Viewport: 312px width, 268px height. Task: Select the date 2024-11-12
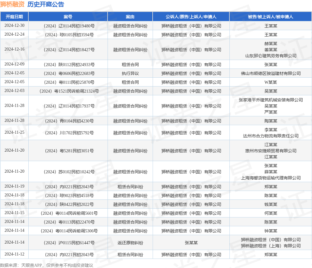(14, 254)
